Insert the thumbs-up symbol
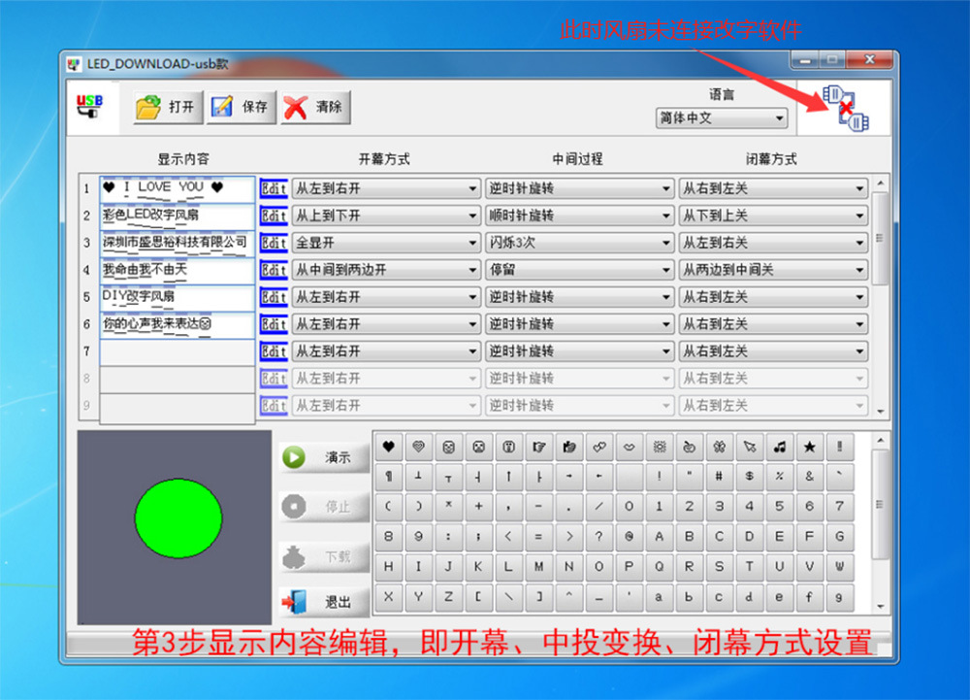 coord(569,447)
